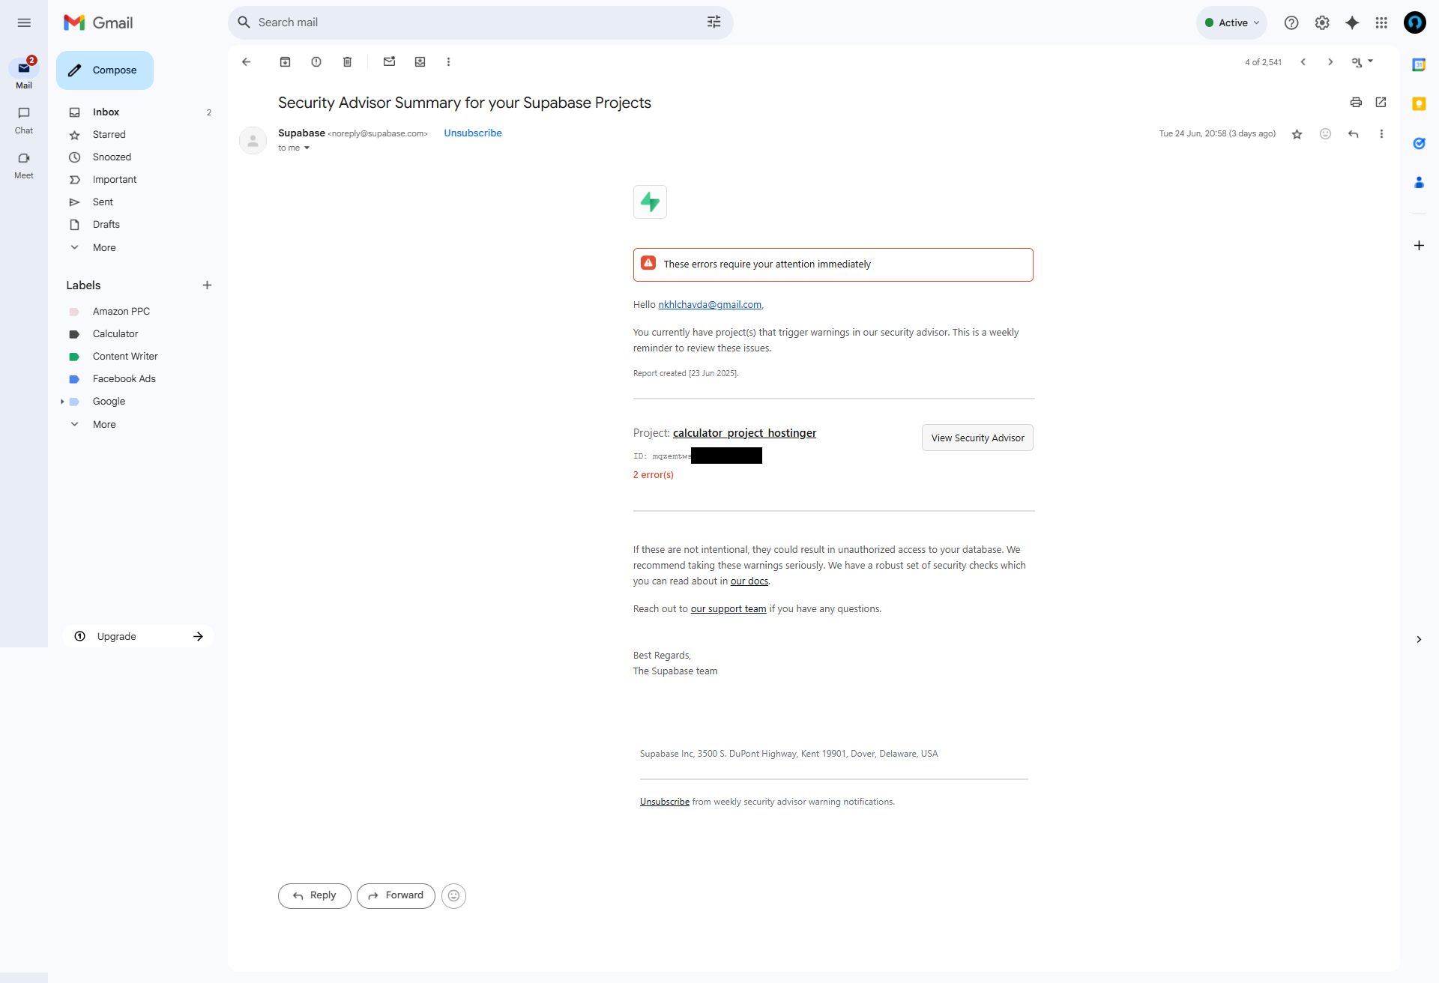This screenshot has width=1439, height=983.
Task: Mark email as unread icon
Action: coord(389,62)
